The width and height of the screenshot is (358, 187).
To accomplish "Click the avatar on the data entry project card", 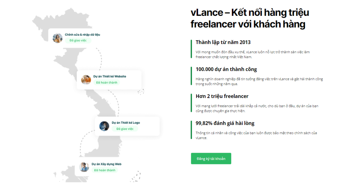I will coord(58,38).
